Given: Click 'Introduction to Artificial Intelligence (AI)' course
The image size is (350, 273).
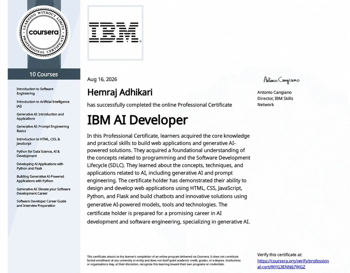Looking at the screenshot, I should [x=43, y=104].
